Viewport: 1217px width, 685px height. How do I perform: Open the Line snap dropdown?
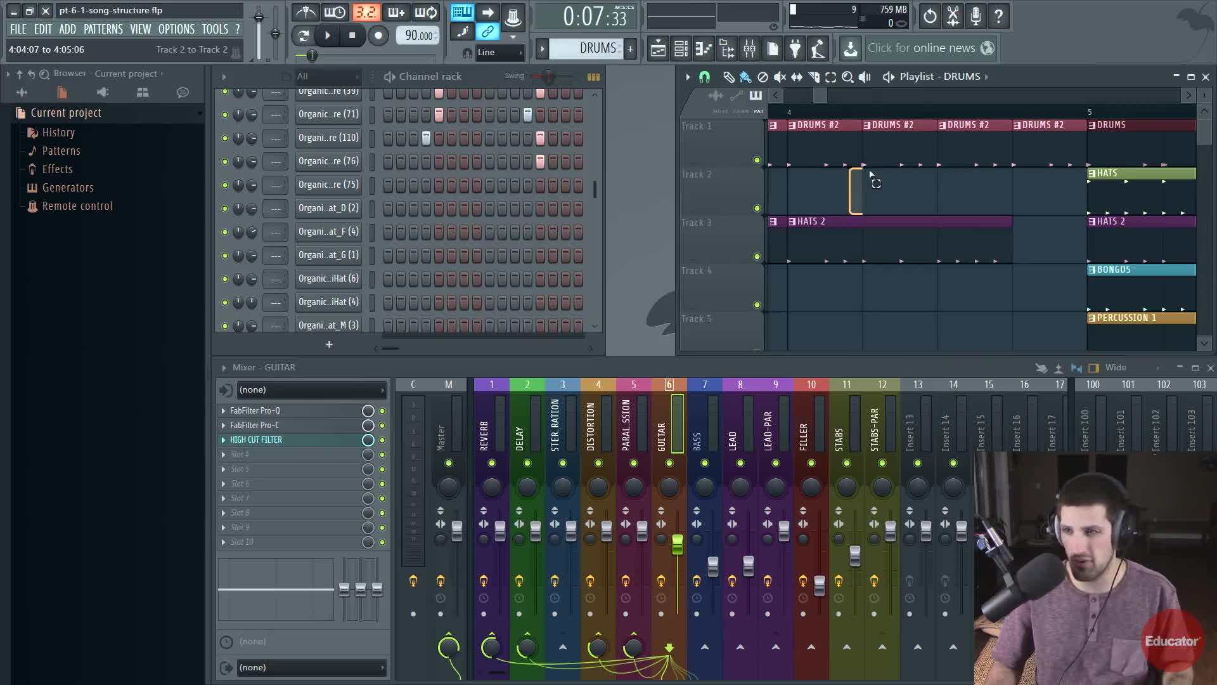coord(501,53)
